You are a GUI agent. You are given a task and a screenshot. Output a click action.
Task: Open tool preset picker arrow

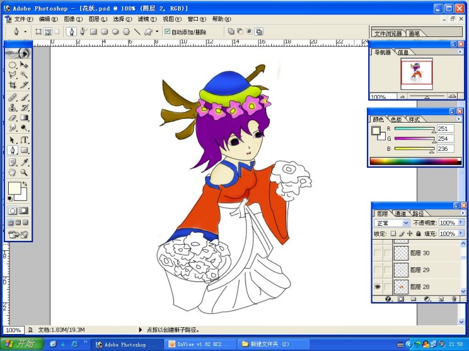[x=26, y=31]
